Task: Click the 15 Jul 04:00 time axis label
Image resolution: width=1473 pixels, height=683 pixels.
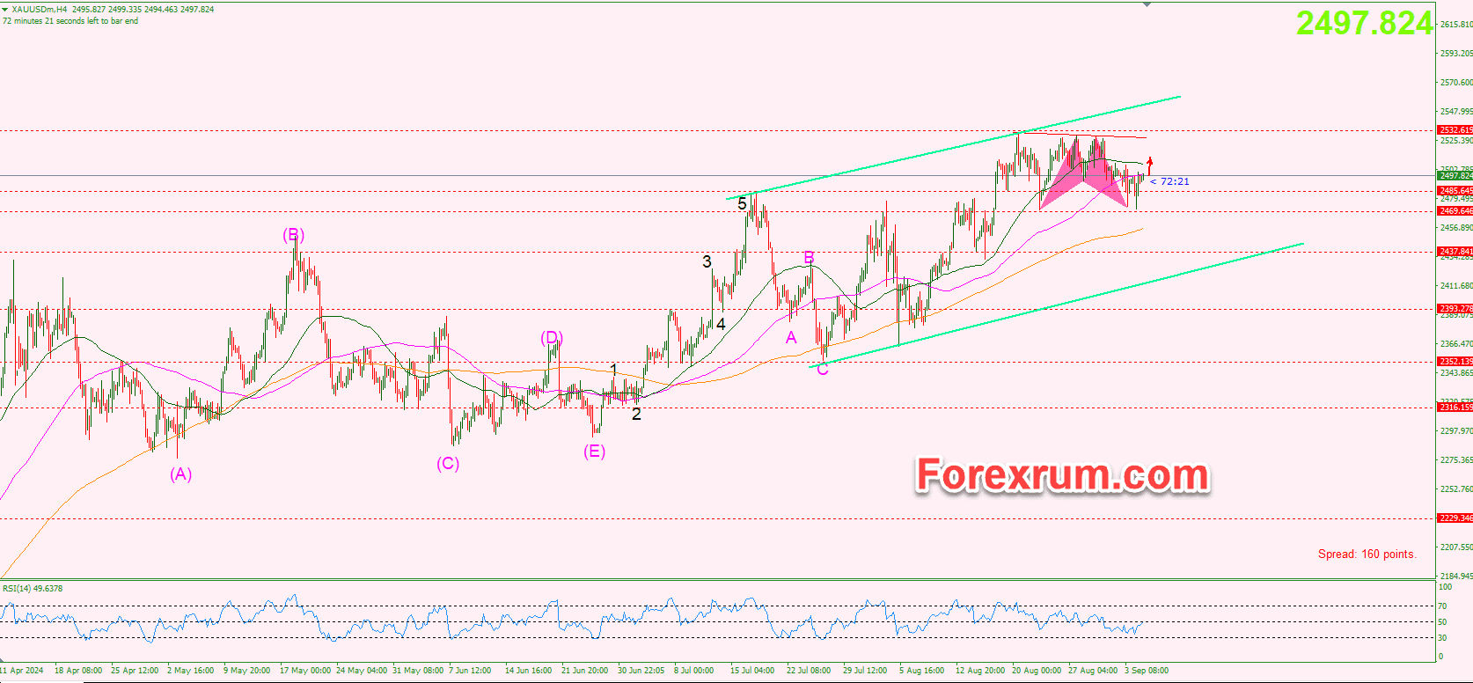Action: (x=752, y=671)
